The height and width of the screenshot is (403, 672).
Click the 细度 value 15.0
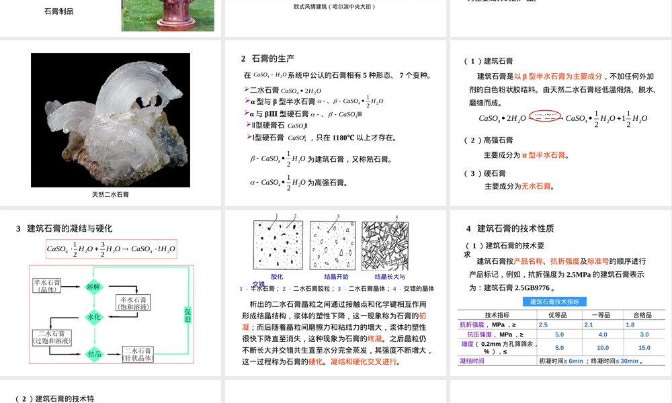coord(644,348)
